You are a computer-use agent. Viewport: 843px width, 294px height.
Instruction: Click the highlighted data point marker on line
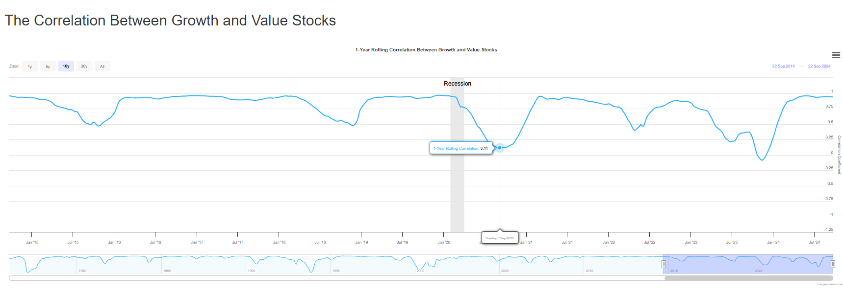pyautogui.click(x=500, y=147)
